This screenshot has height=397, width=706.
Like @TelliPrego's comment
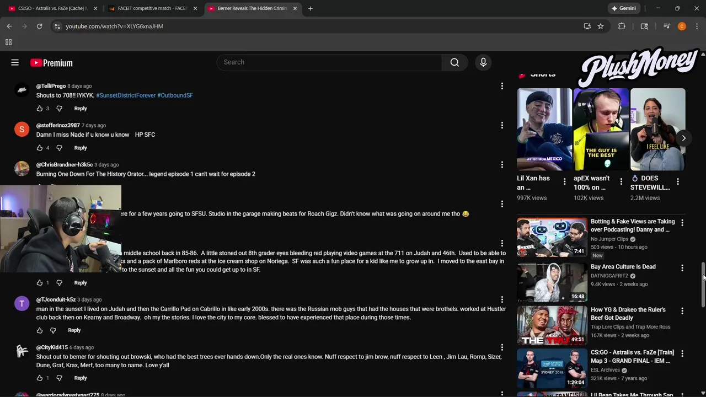tap(39, 109)
